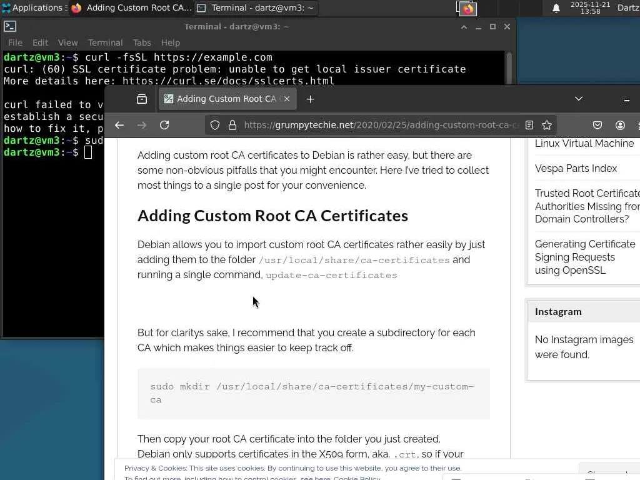Open Firefox recent browsing view icon

click(142, 99)
